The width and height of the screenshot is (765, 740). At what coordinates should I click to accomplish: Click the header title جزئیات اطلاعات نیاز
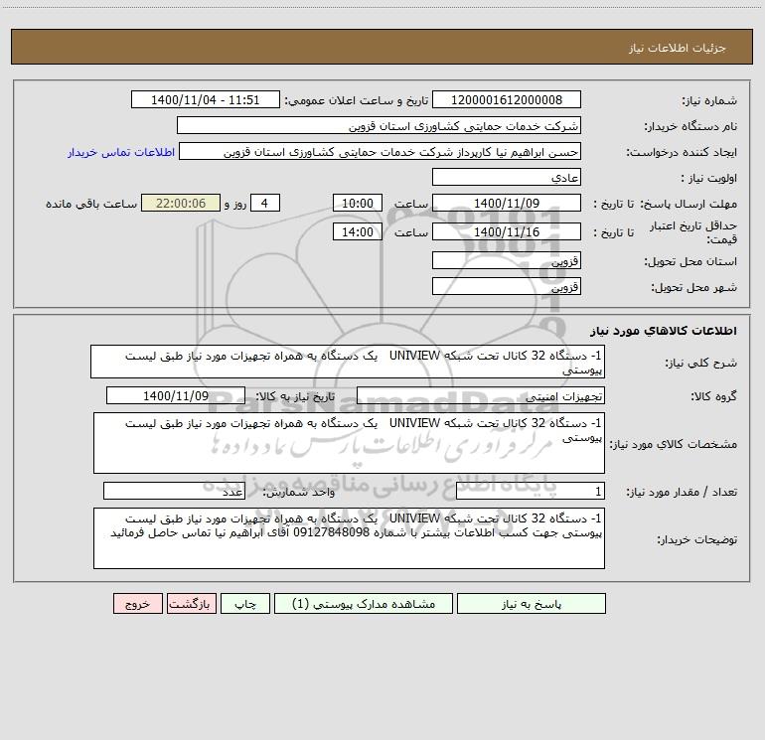pos(678,48)
